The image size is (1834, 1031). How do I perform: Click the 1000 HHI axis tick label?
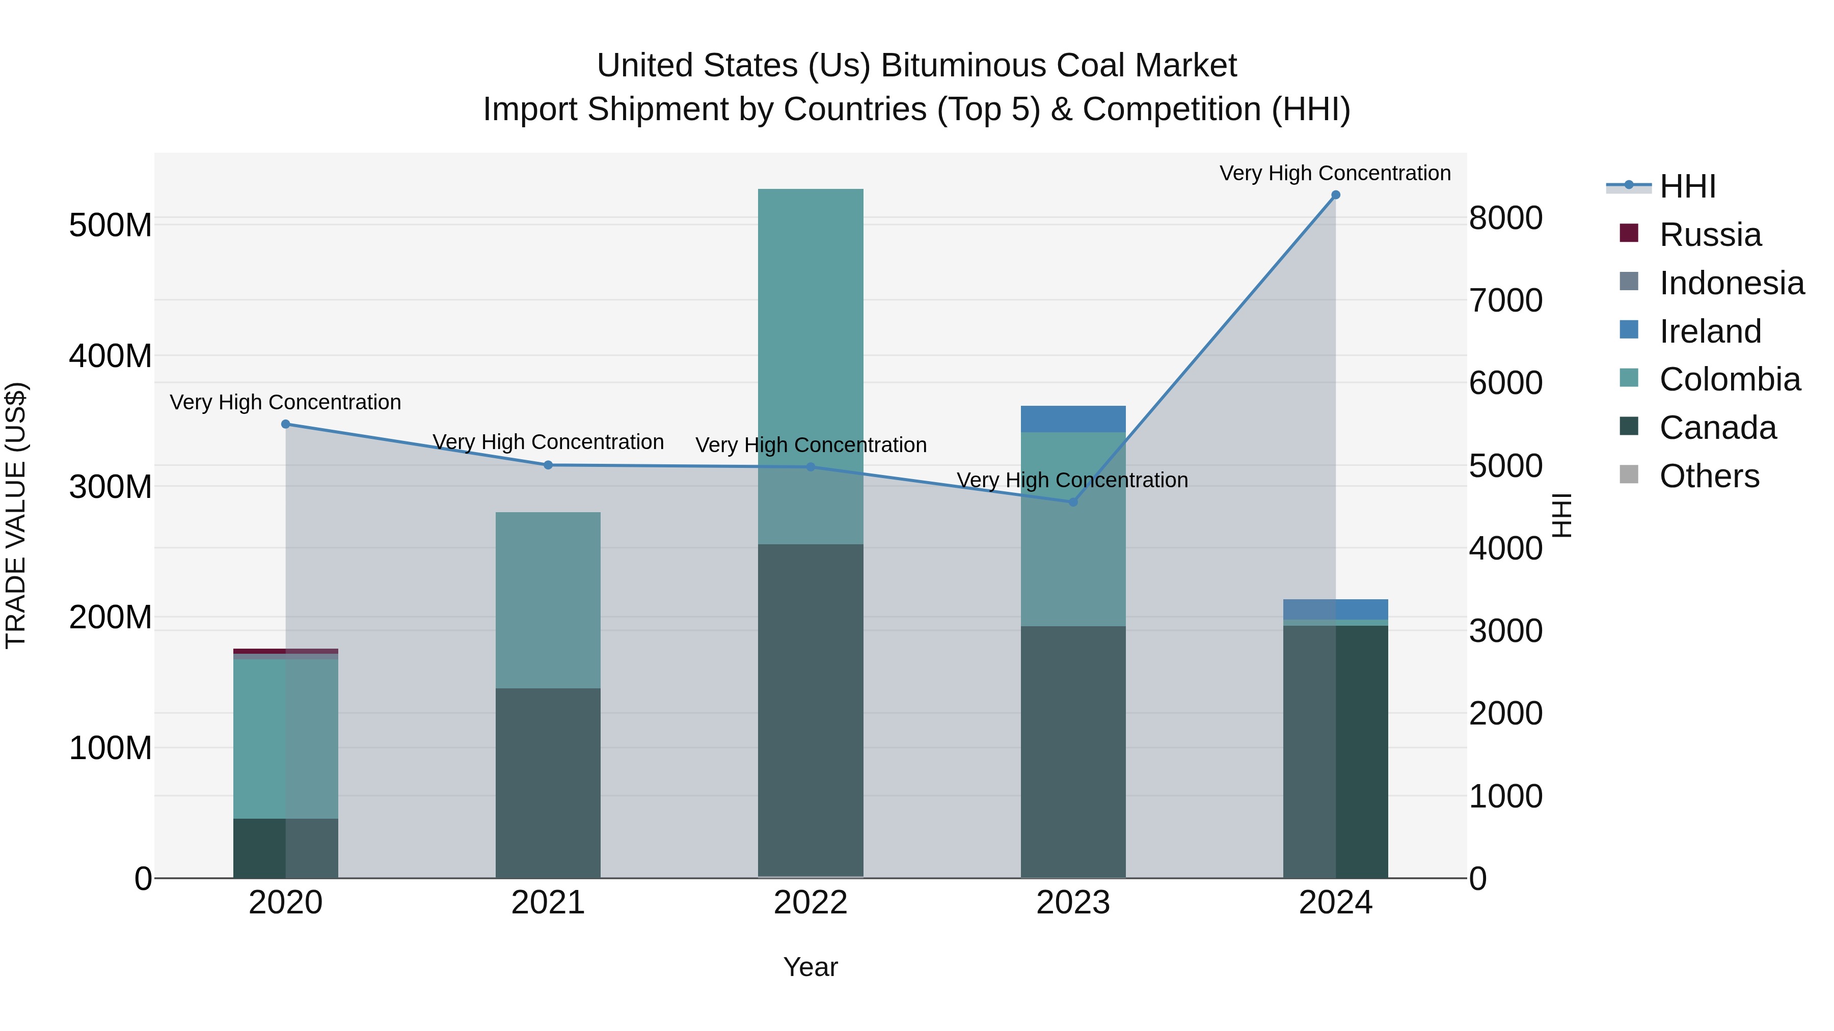pos(1506,795)
